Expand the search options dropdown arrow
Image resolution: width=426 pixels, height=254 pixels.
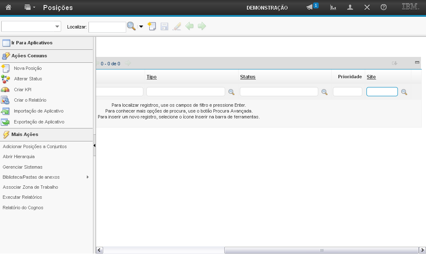coord(141,27)
